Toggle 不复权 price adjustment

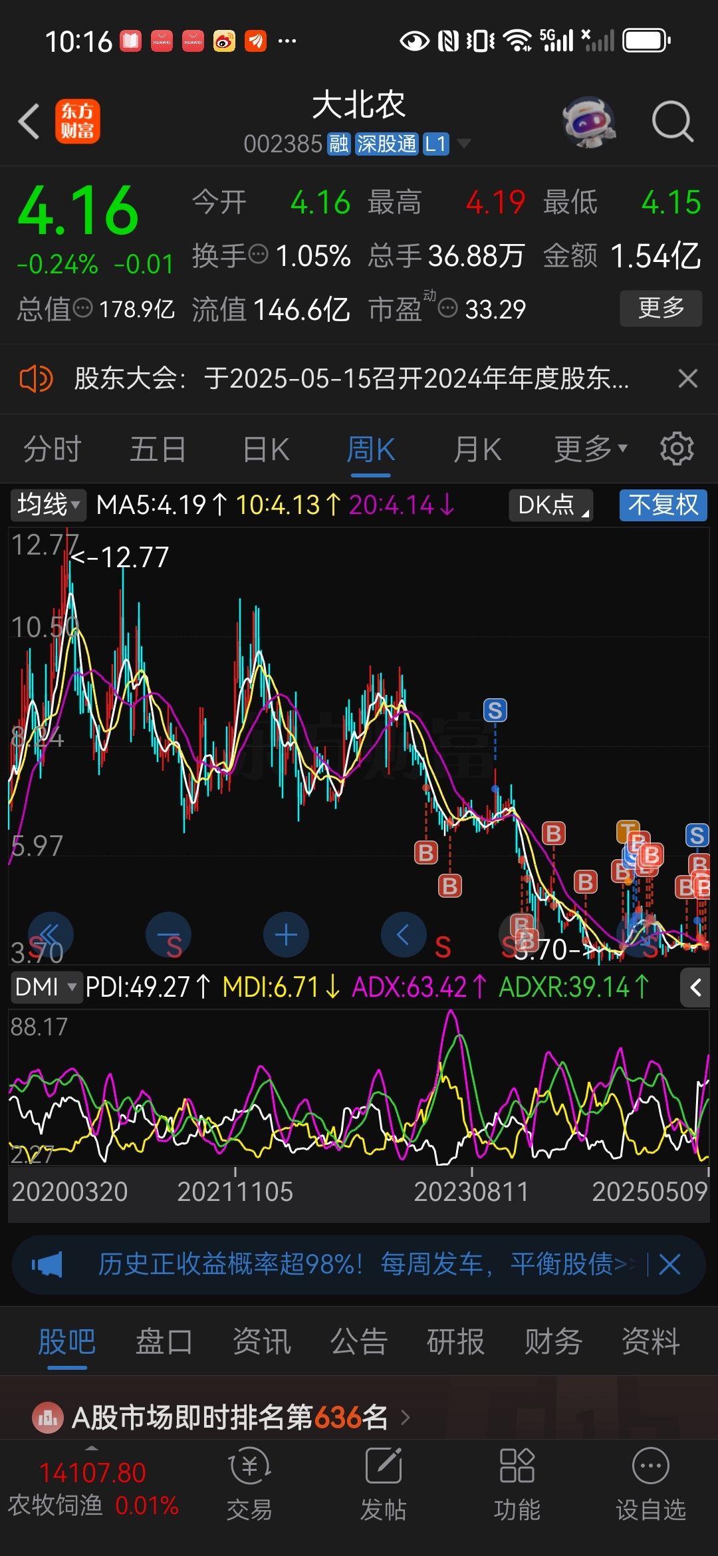[x=663, y=505]
